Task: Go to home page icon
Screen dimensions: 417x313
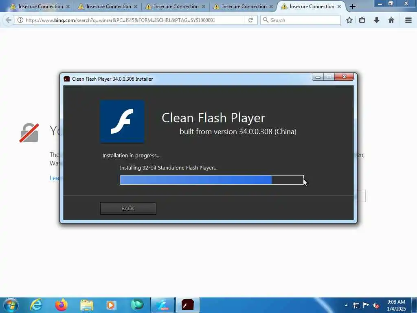Action: 391,20
